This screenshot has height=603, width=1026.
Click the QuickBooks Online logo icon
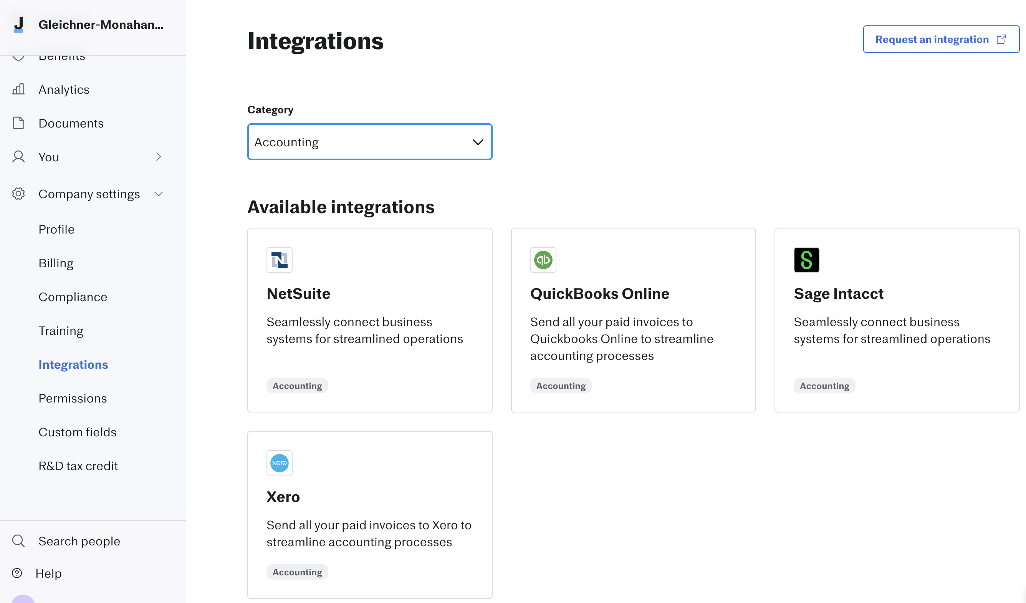543,260
